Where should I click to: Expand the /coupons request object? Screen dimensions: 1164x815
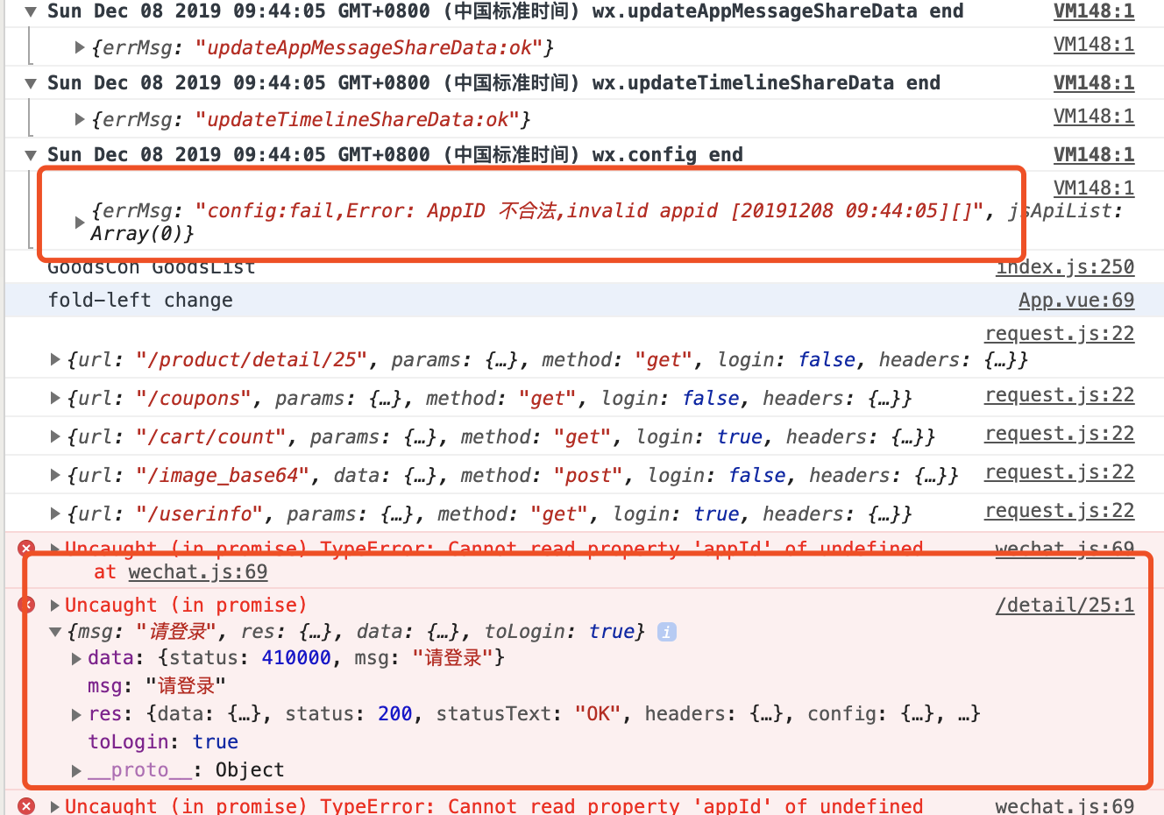pos(55,398)
